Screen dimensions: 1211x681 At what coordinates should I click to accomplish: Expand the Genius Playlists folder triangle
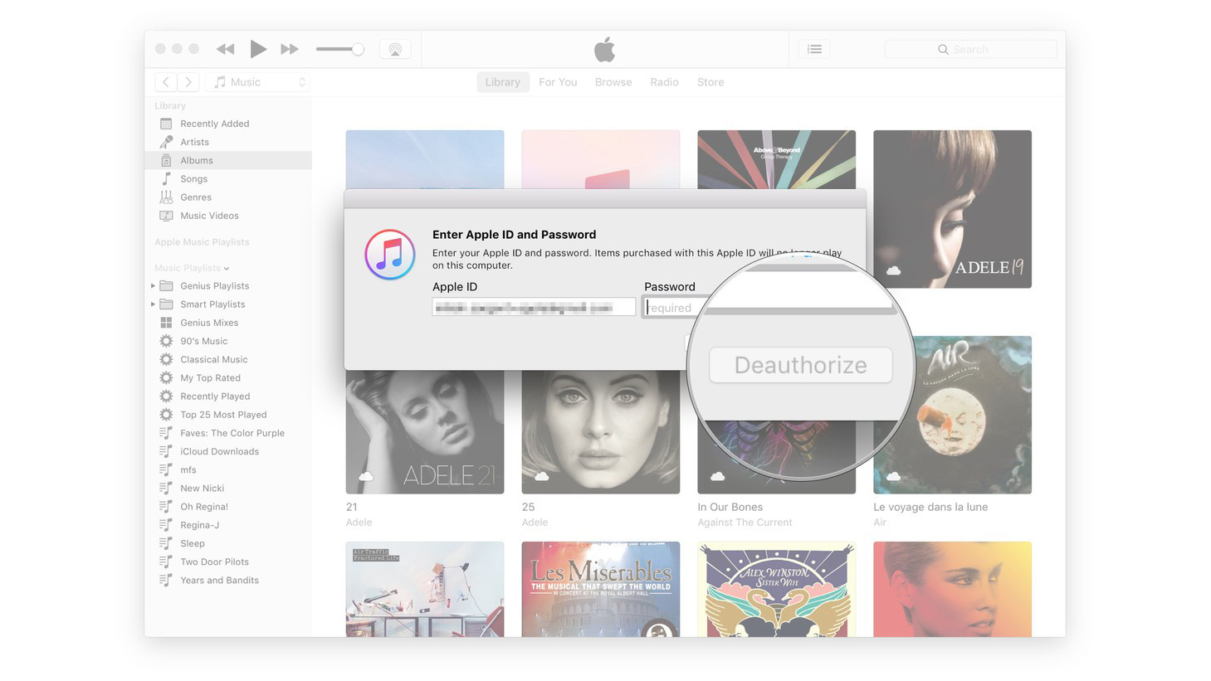[x=153, y=285]
